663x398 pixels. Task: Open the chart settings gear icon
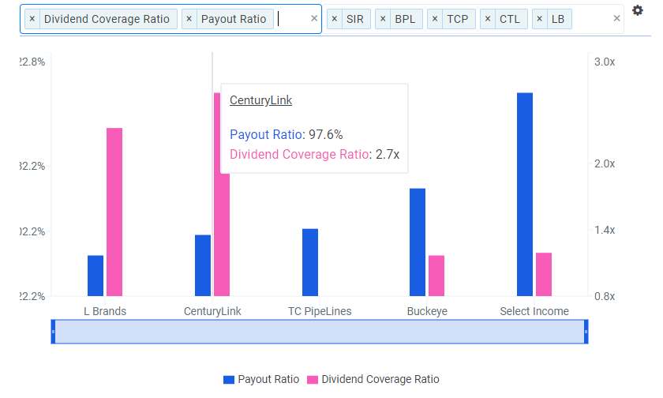pyautogui.click(x=637, y=10)
